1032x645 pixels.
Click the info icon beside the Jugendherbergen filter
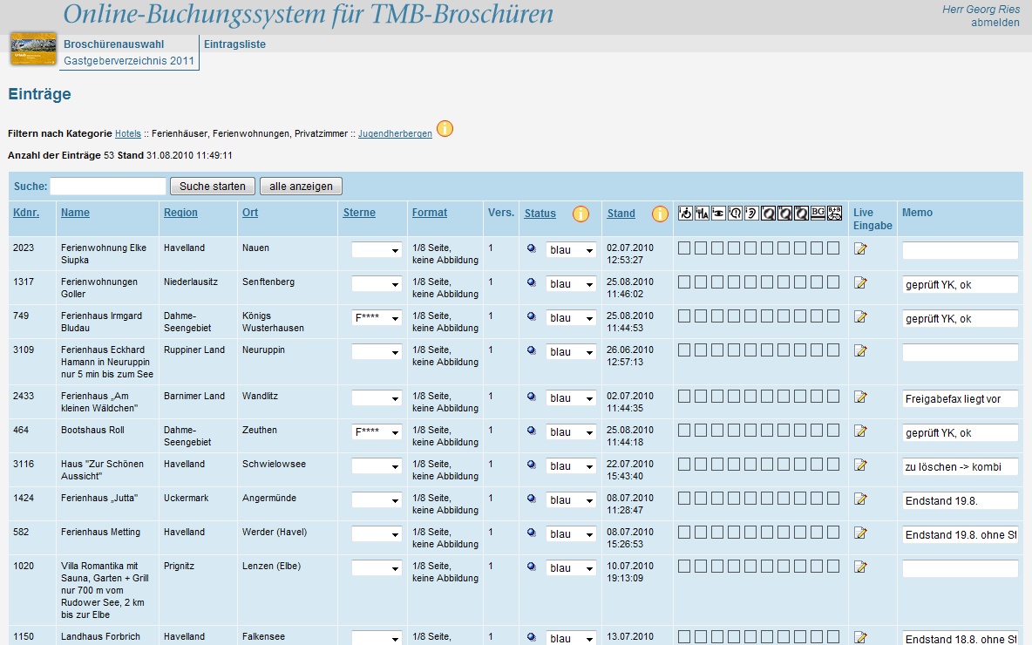tap(445, 130)
